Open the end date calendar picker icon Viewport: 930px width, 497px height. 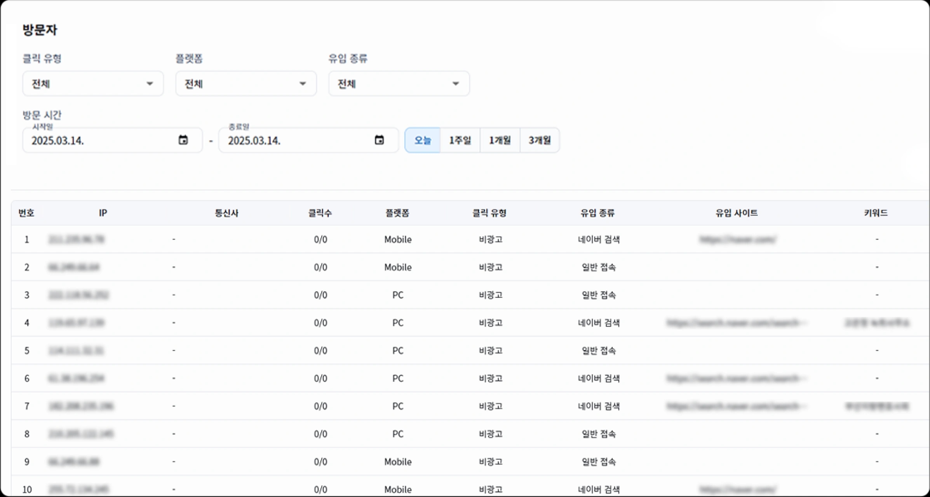pos(379,140)
